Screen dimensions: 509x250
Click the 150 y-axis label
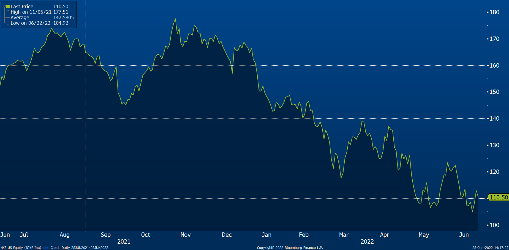click(x=494, y=92)
